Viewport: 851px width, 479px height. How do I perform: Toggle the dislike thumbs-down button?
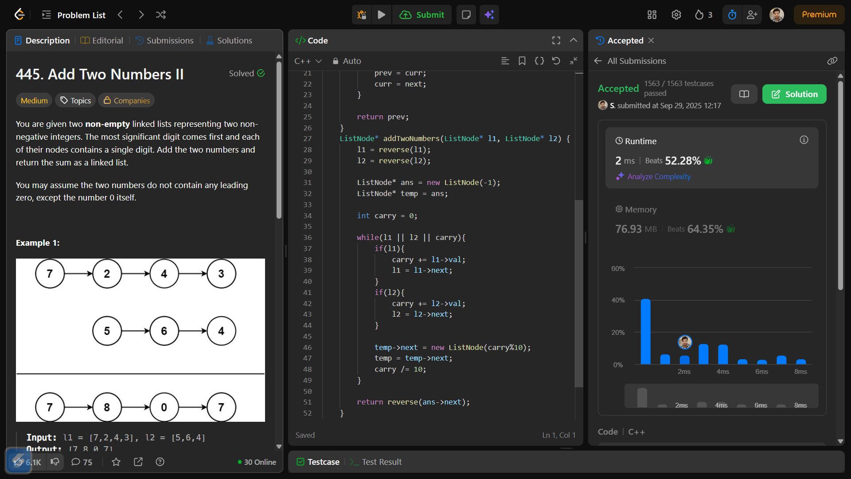click(55, 462)
